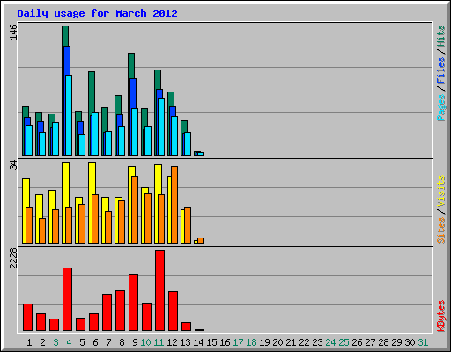The width and height of the screenshot is (451, 352).
Task: Click the "Visits" legend label
Action: [440, 192]
